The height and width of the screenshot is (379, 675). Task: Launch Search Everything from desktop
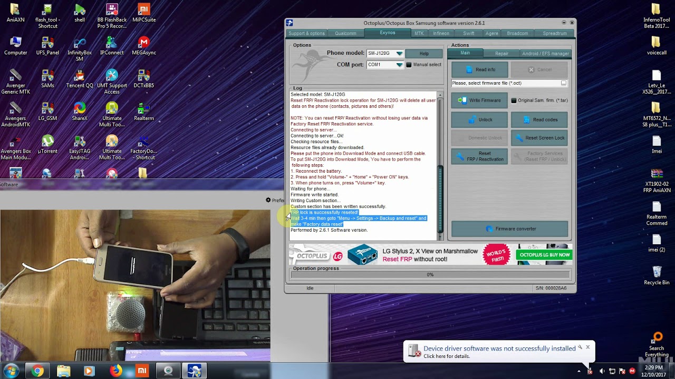coord(657,345)
